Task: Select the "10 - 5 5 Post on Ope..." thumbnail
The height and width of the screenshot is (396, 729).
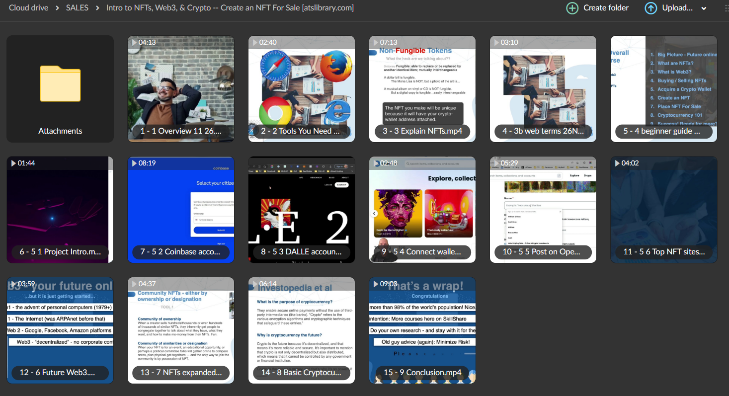Action: 543,209
